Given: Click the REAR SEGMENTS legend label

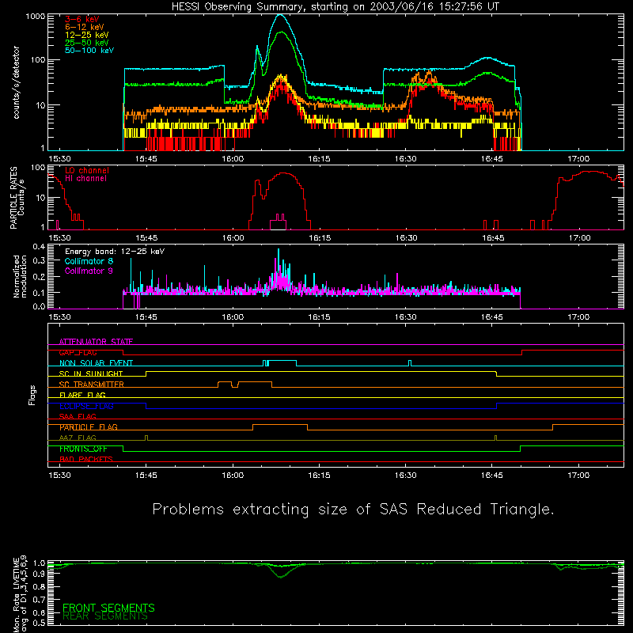Looking at the screenshot, I should [x=105, y=616].
